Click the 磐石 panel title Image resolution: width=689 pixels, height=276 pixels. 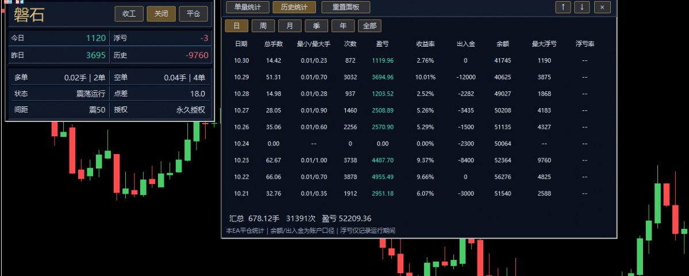pos(29,15)
